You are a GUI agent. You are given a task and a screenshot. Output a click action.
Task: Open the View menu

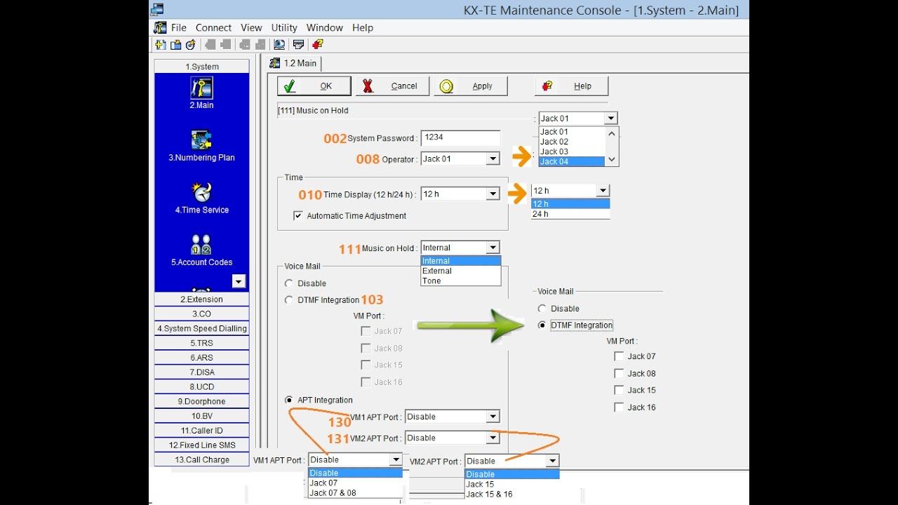click(x=251, y=27)
